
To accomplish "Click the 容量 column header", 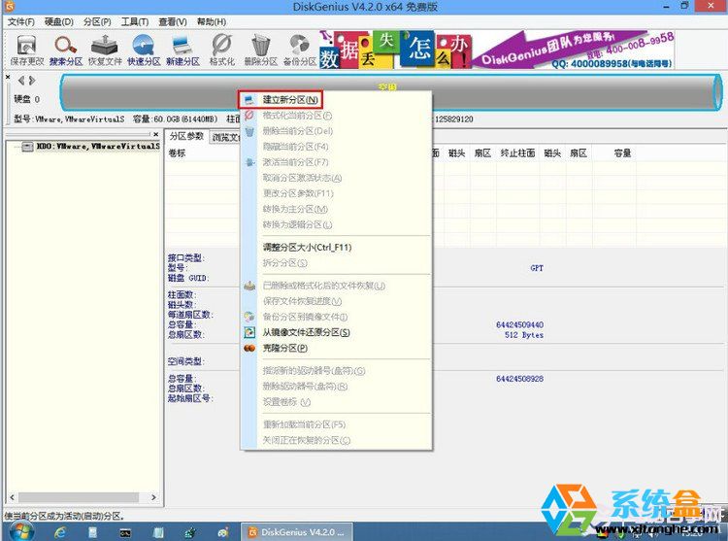I will coord(622,153).
